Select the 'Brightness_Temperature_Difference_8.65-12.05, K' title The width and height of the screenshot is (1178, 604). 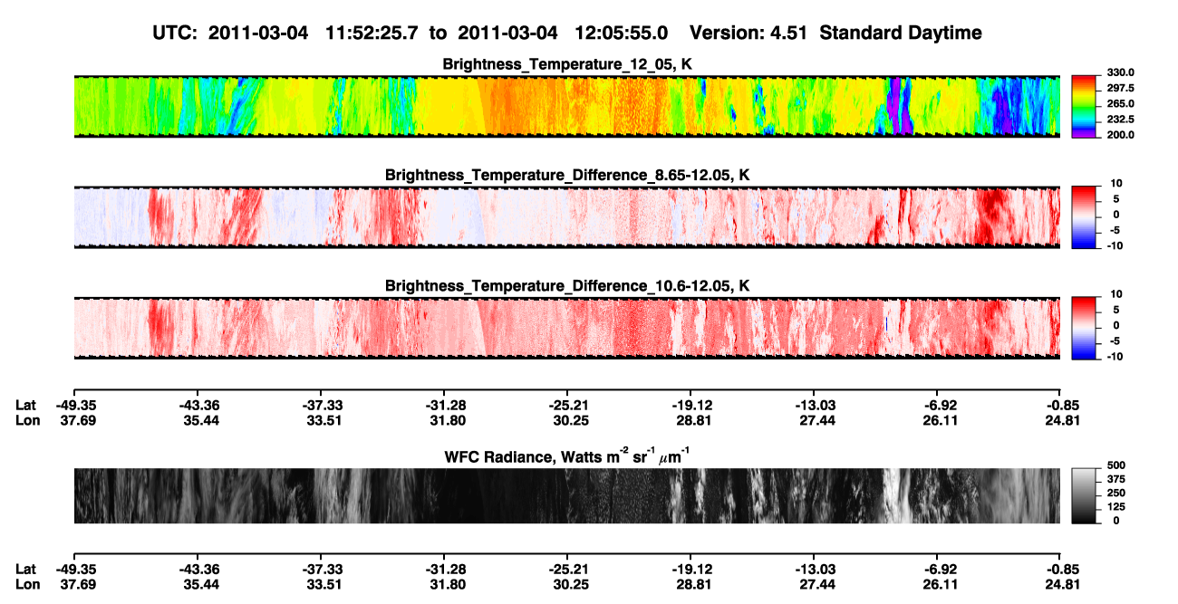[567, 175]
